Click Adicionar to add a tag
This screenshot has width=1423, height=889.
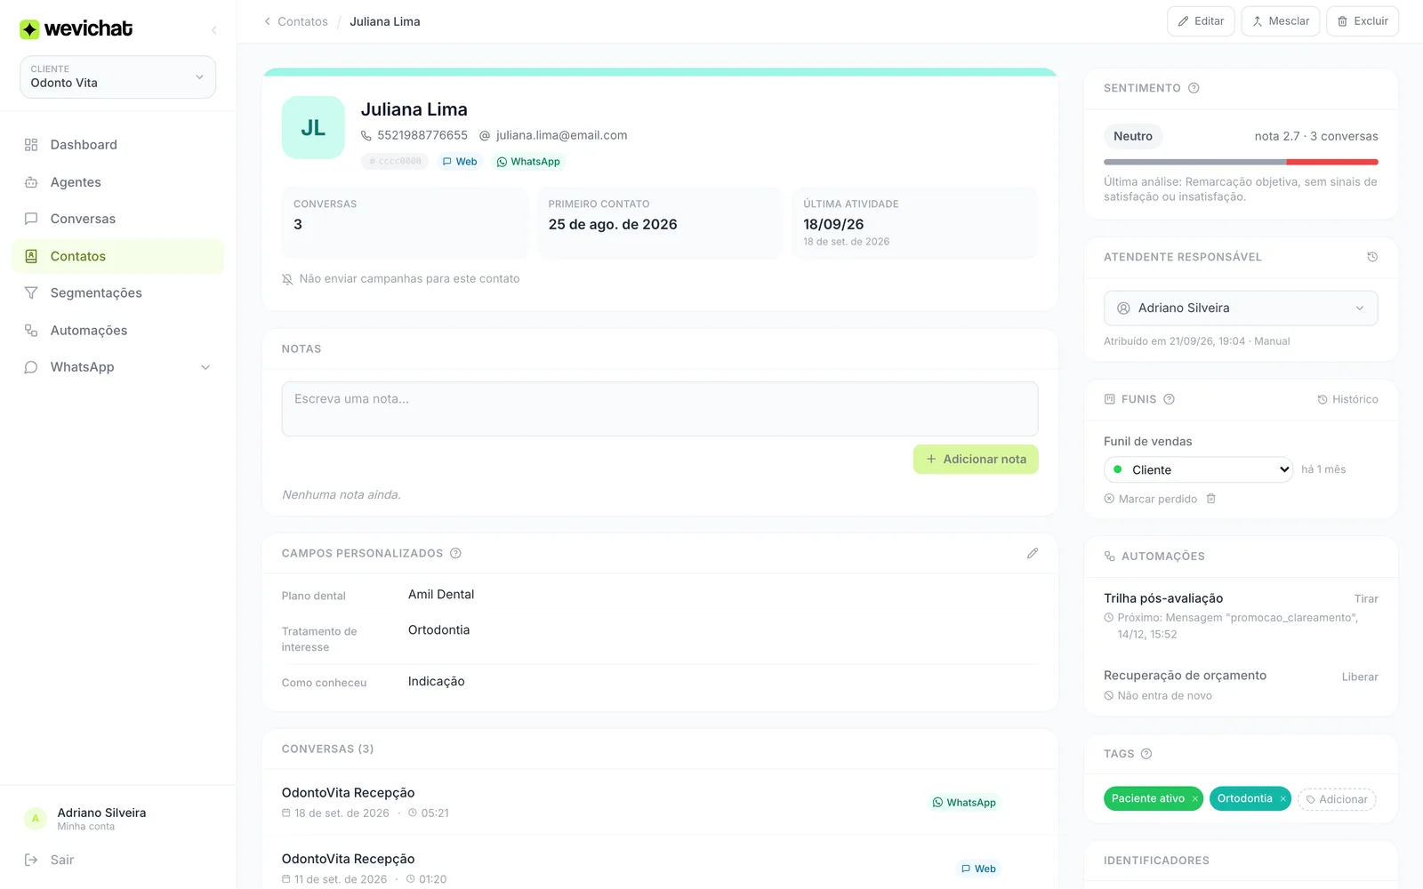pos(1337,799)
